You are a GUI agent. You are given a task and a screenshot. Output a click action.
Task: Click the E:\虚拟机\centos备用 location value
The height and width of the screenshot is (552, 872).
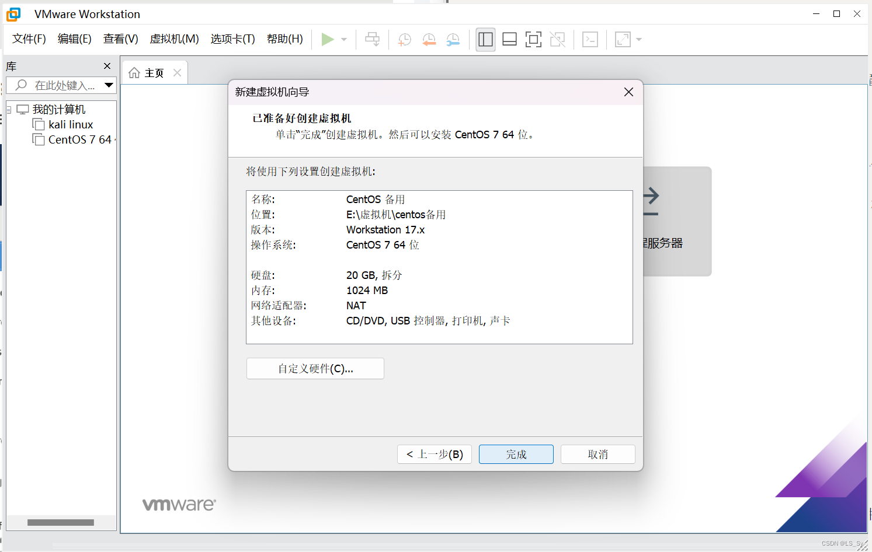click(x=396, y=215)
